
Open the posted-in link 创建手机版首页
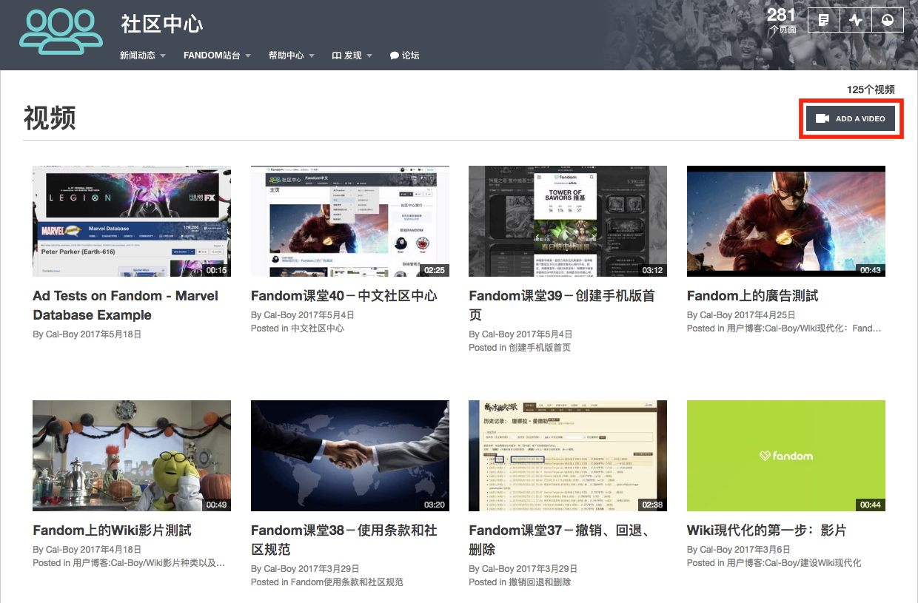[540, 348]
